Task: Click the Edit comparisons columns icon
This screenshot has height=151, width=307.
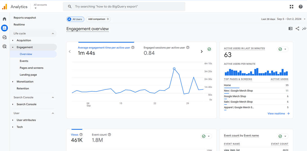Action: pos(290,29)
